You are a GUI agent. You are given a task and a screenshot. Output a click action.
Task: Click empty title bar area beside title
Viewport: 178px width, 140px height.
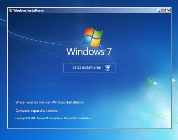coord(100,10)
